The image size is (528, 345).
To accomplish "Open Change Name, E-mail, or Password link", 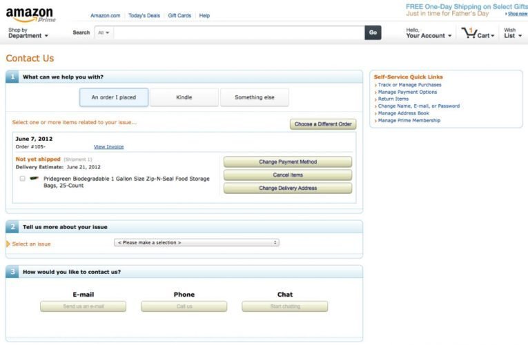I will coord(418,106).
